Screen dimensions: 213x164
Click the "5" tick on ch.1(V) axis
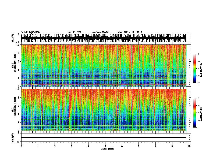pyautogui.click(x=18, y=34)
